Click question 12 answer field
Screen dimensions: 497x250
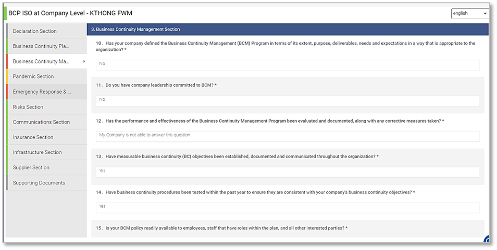pos(288,136)
